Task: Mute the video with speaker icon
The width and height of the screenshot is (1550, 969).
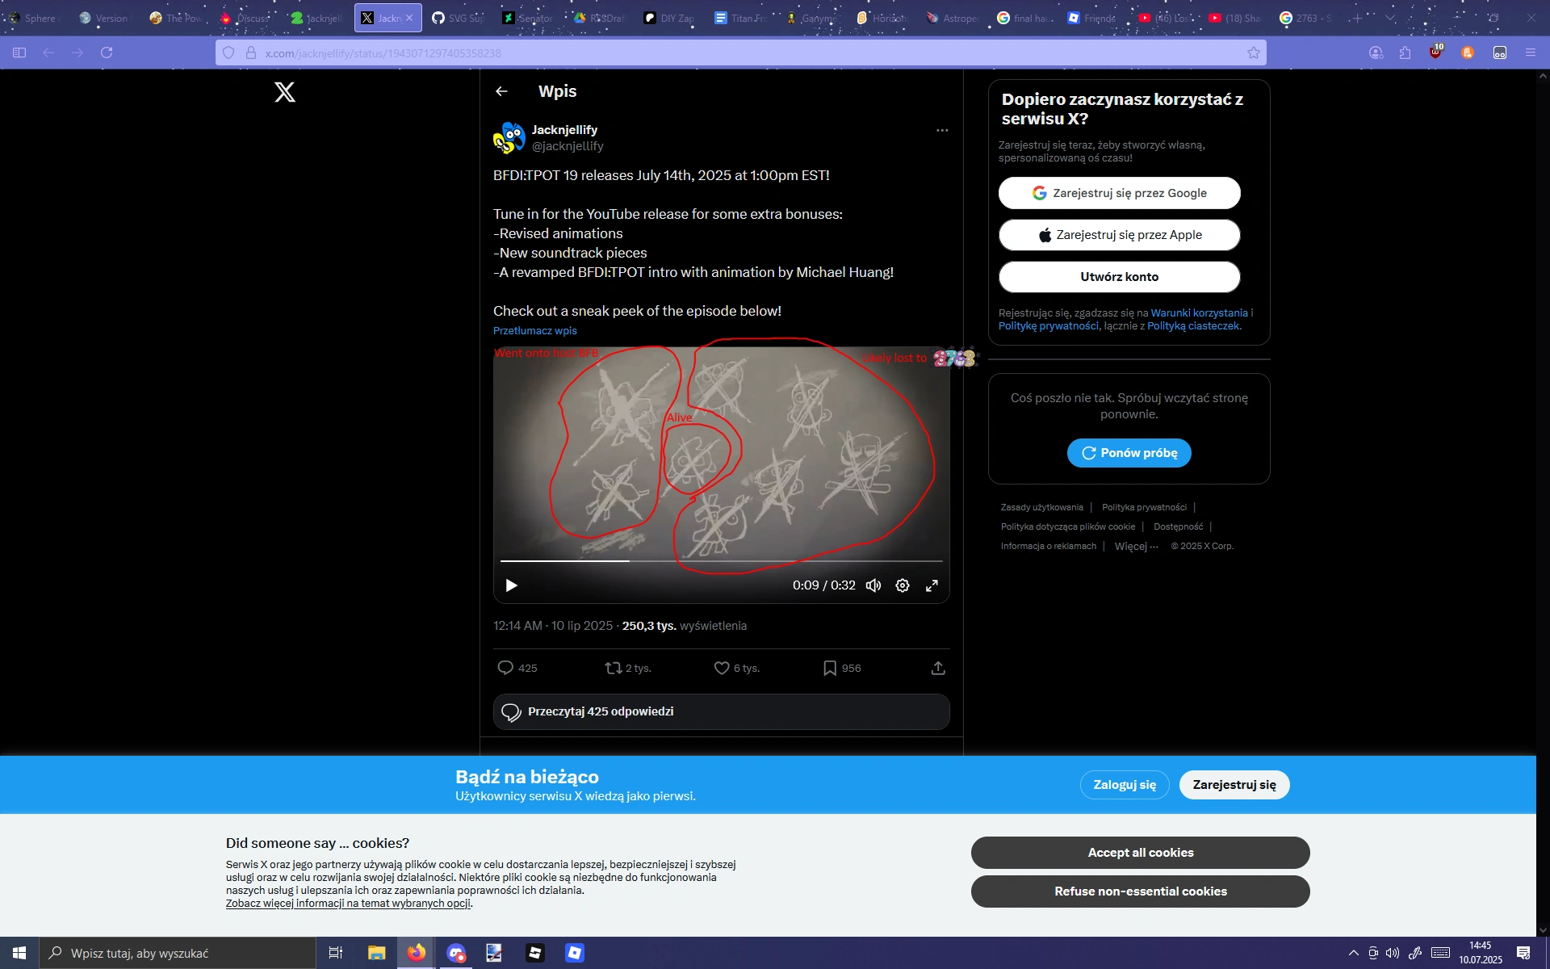Action: pyautogui.click(x=873, y=585)
